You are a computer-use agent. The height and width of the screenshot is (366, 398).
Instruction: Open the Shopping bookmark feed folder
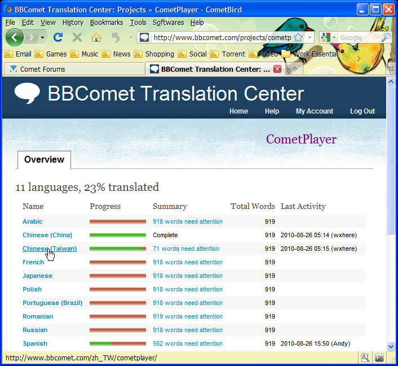tap(154, 54)
